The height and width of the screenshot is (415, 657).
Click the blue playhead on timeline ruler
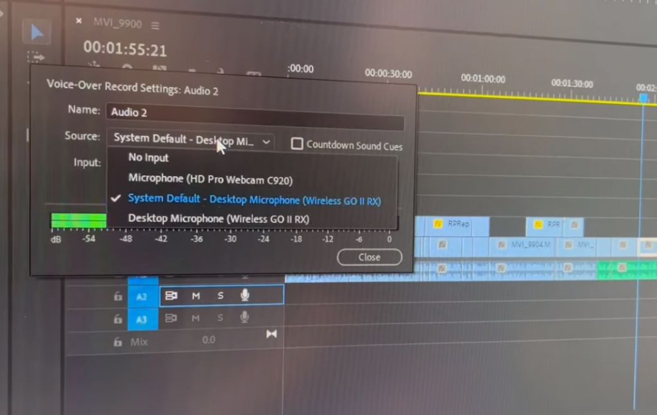(644, 97)
